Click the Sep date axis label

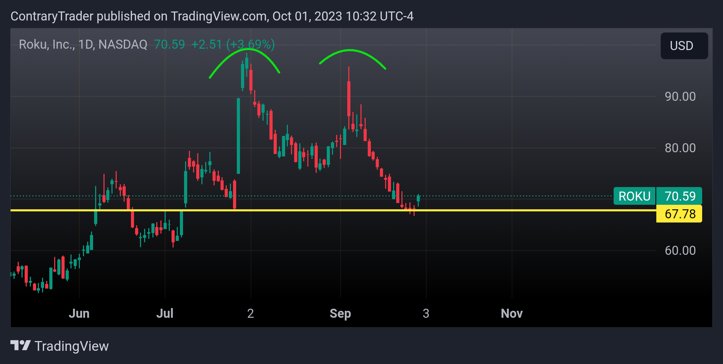click(x=340, y=314)
